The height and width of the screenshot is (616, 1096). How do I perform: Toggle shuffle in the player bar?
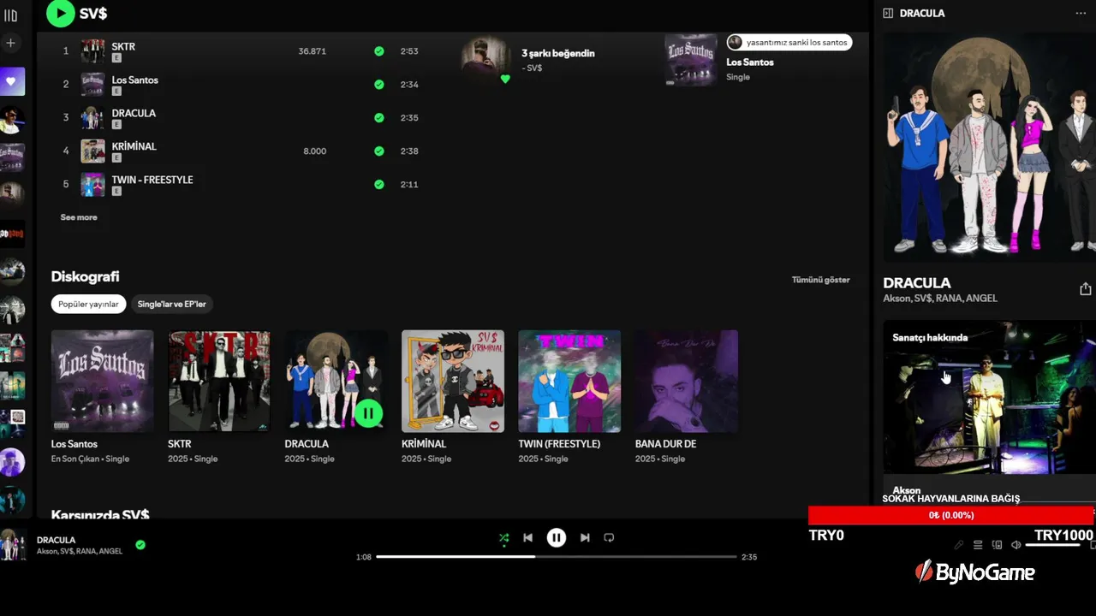(x=503, y=538)
